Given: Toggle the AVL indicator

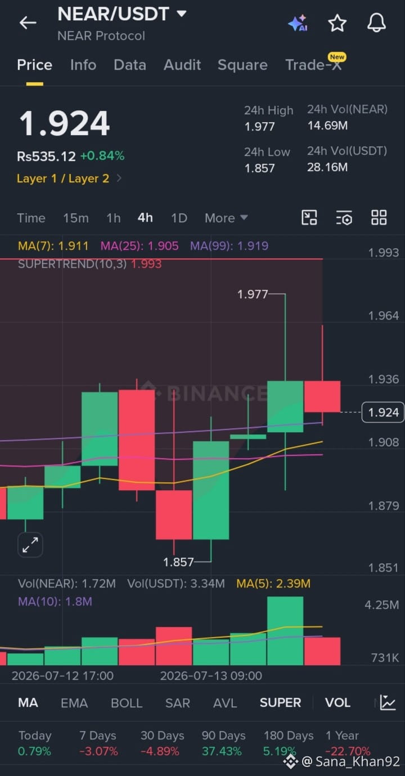Looking at the screenshot, I should 225,702.
